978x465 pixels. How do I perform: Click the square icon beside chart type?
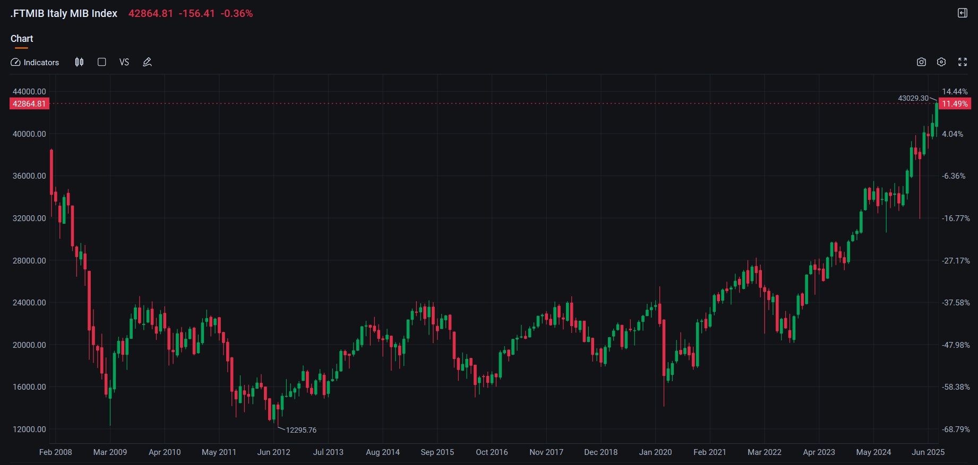click(x=102, y=62)
